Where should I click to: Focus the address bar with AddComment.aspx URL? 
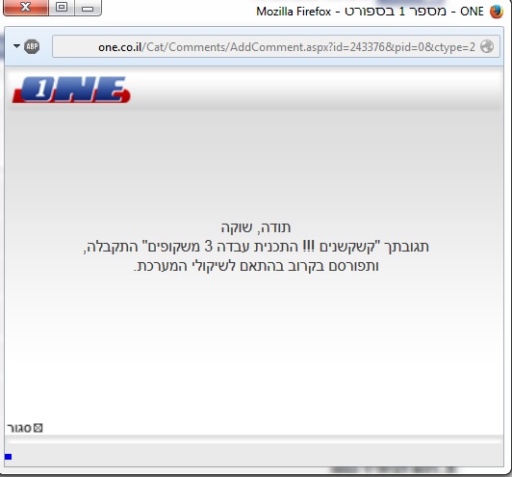click(x=276, y=46)
